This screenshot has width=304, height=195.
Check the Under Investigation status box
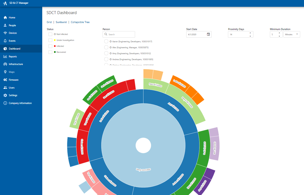coord(50,40)
